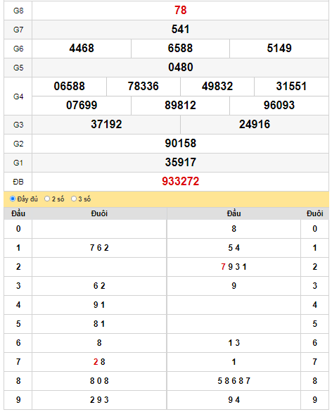Click tail values "8 0 8" for head 8
332x412 pixels.
click(99, 381)
